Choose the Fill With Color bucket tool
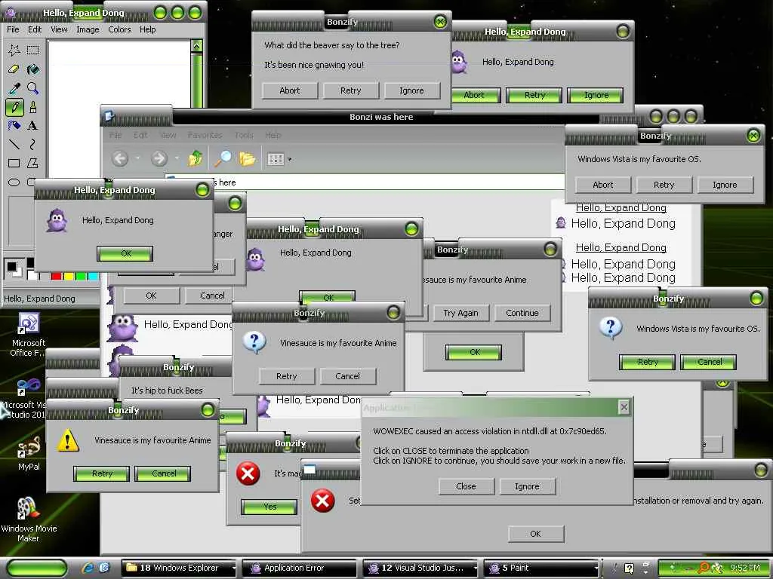The image size is (773, 579). [x=33, y=69]
